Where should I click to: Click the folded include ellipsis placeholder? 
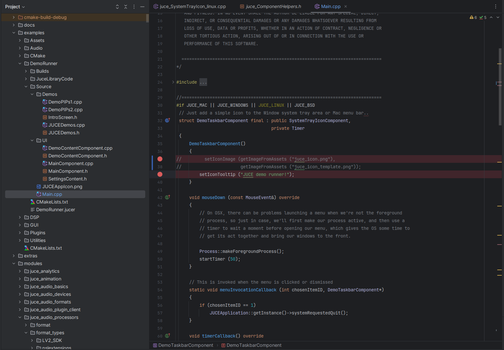tap(203, 82)
